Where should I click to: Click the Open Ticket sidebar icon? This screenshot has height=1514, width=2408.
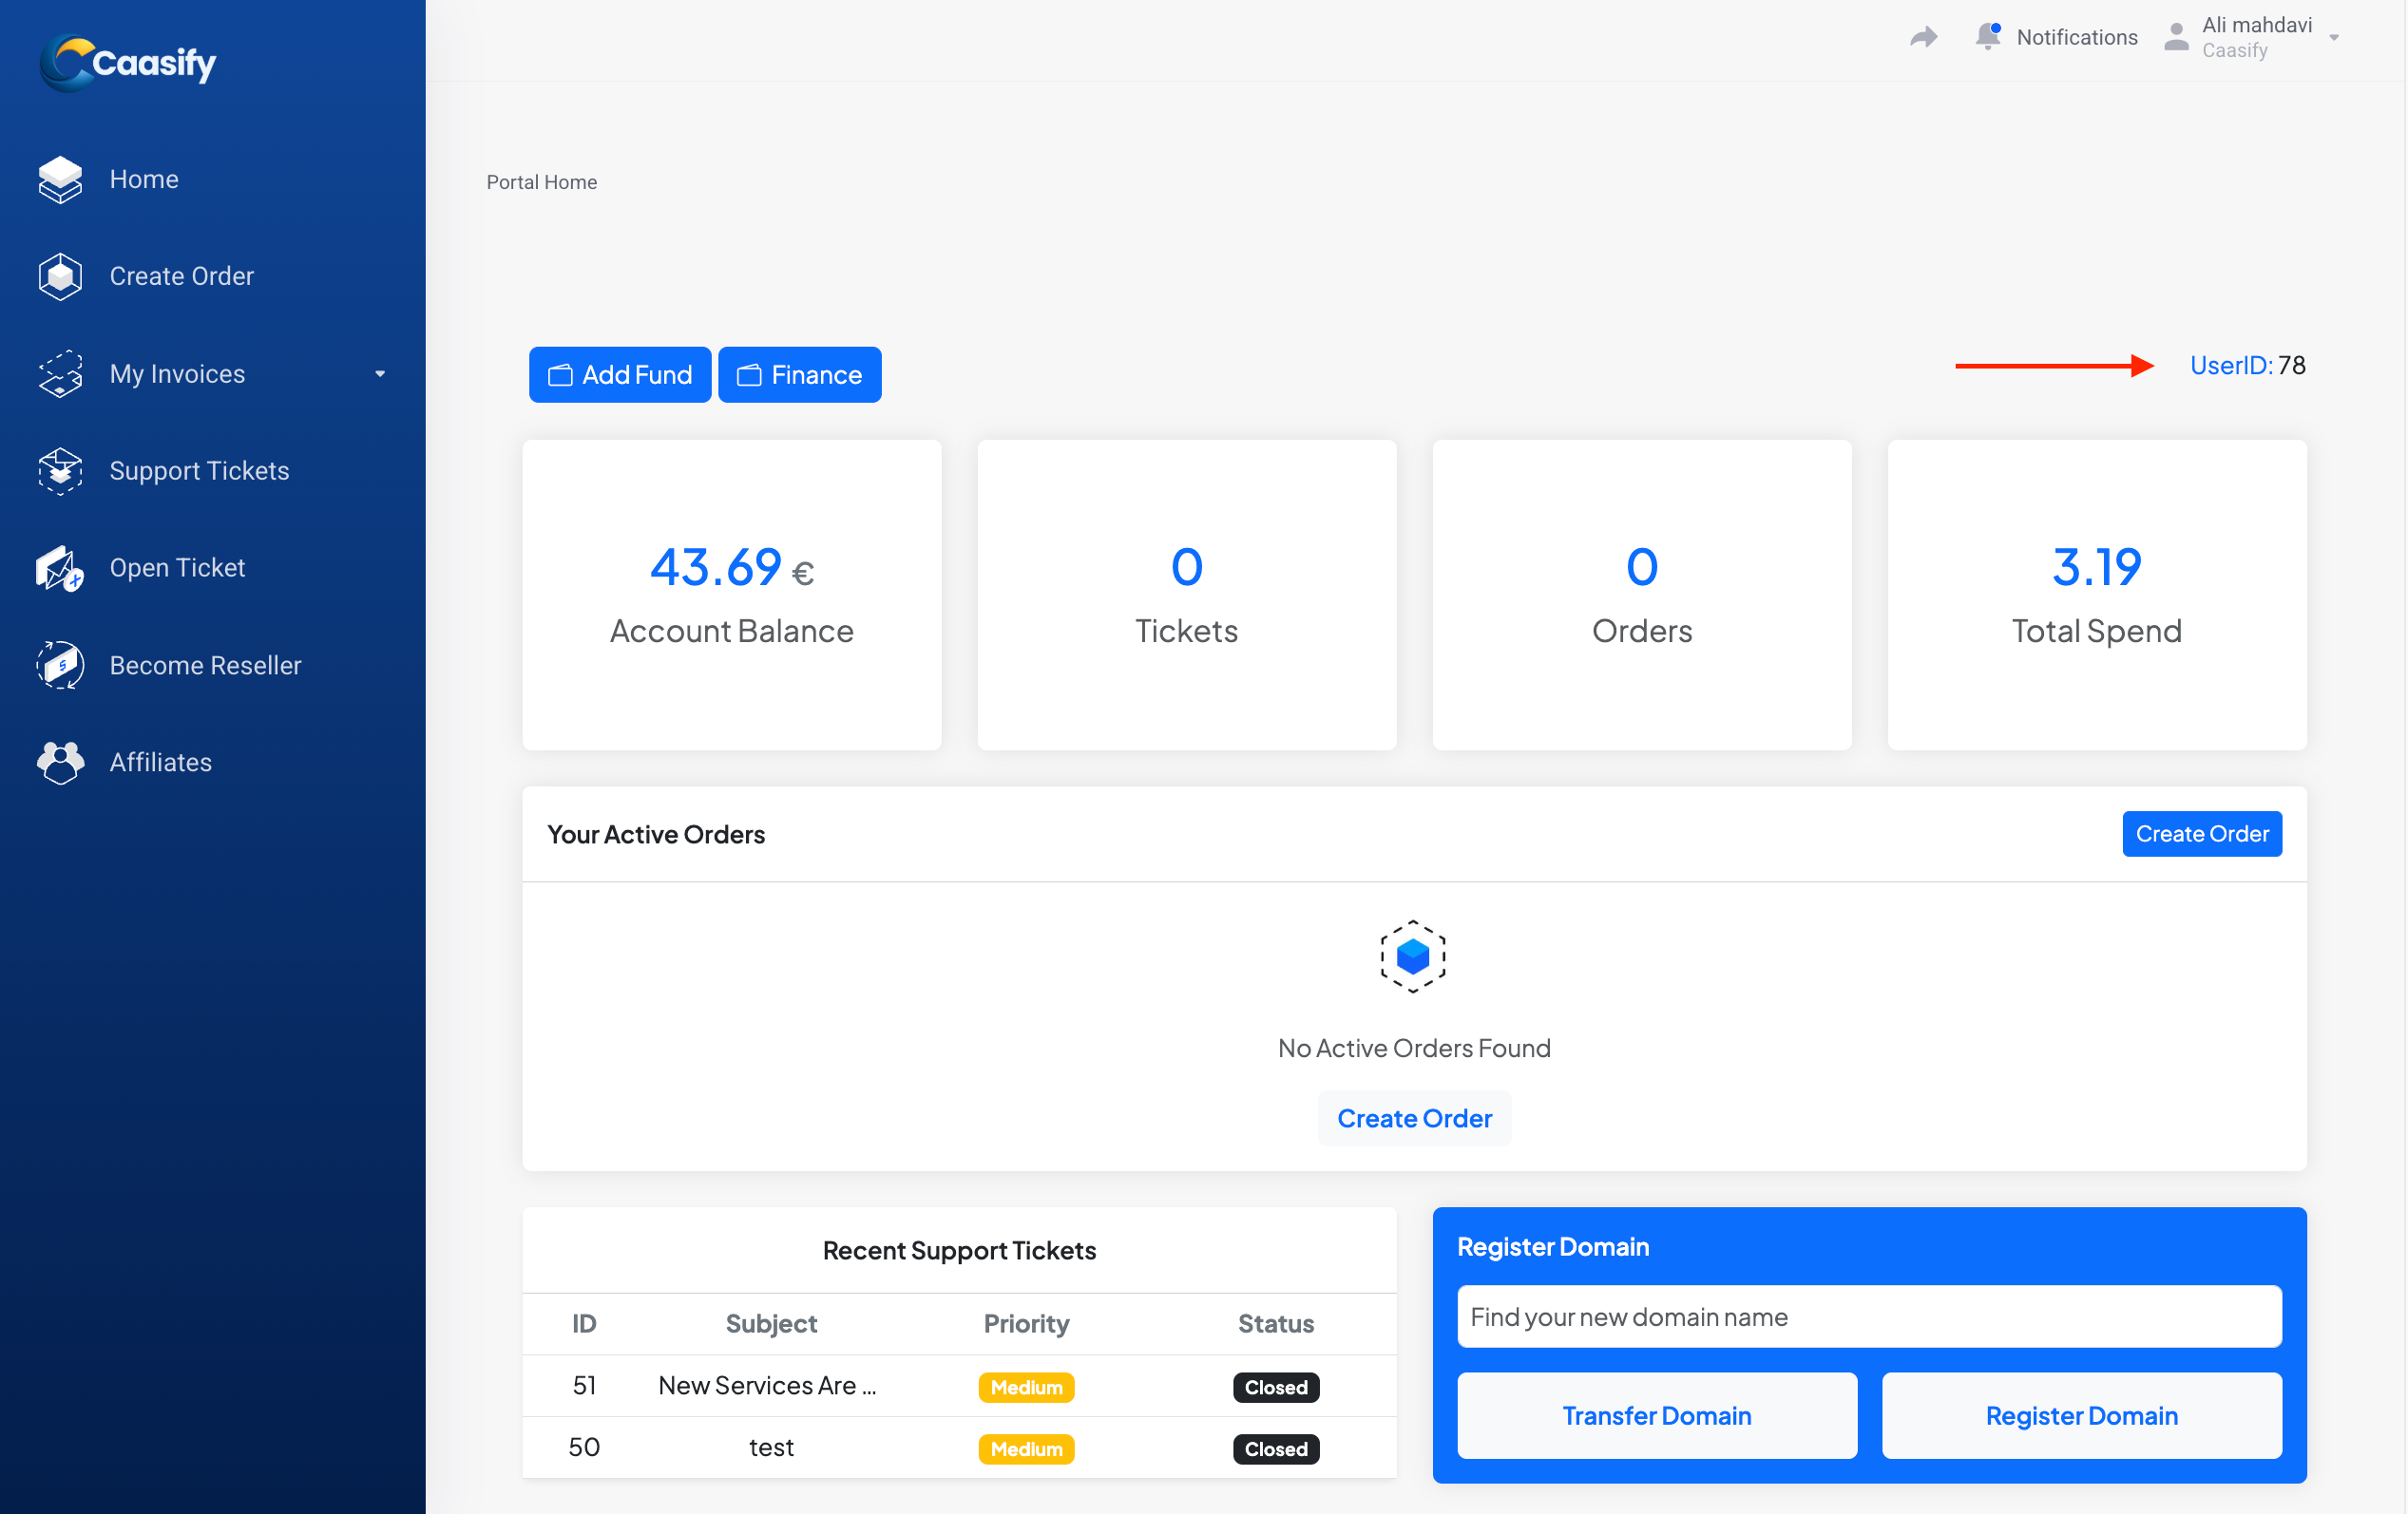coord(60,569)
